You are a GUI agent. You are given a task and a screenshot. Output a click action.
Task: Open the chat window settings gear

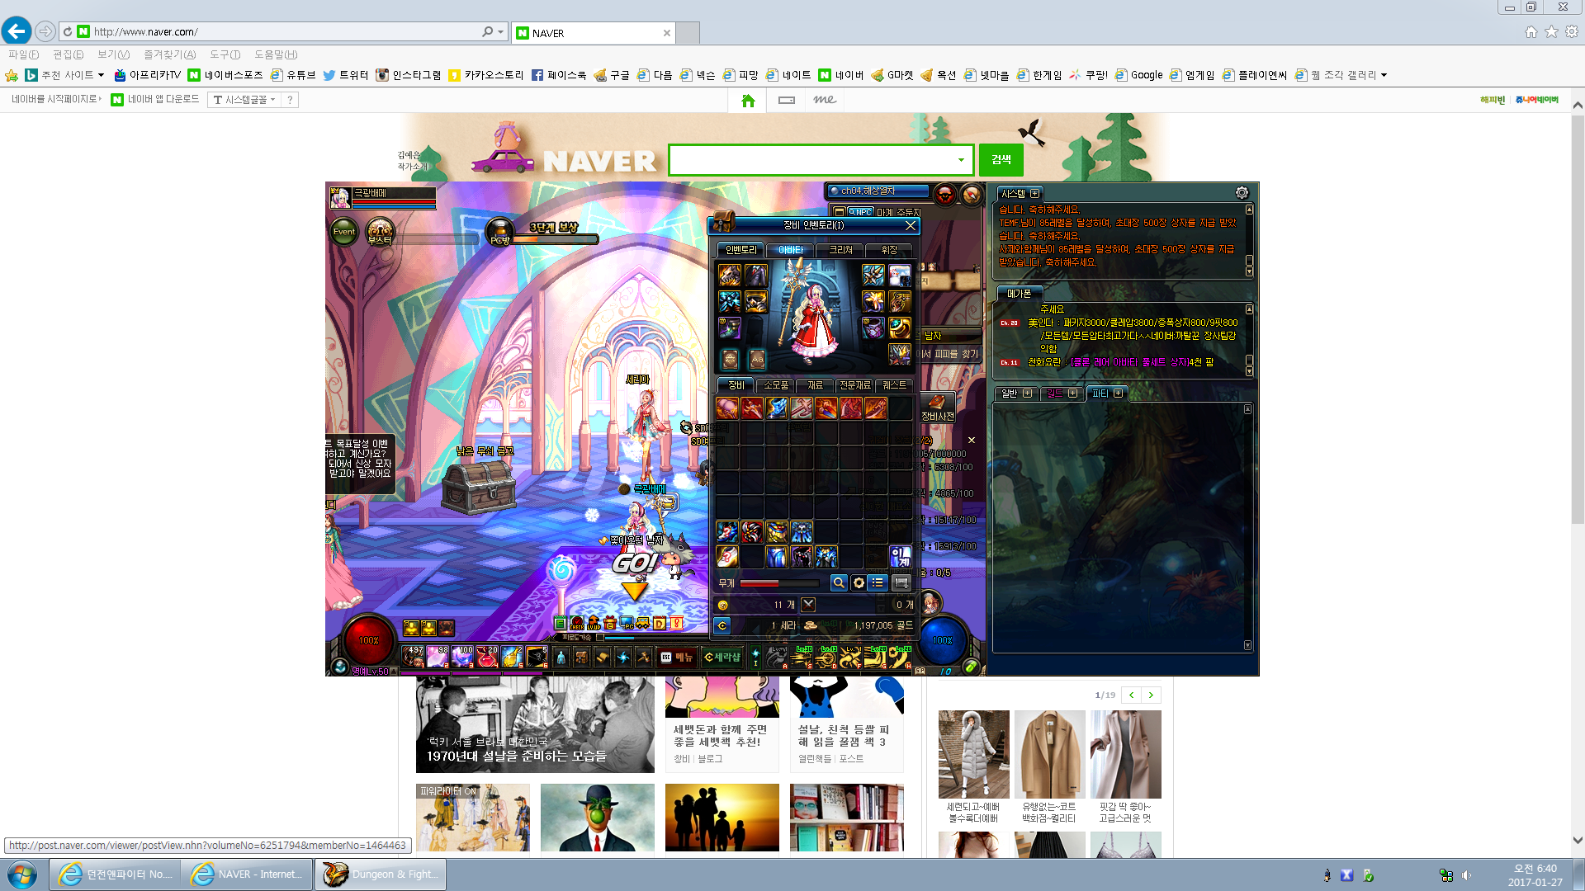[1242, 193]
